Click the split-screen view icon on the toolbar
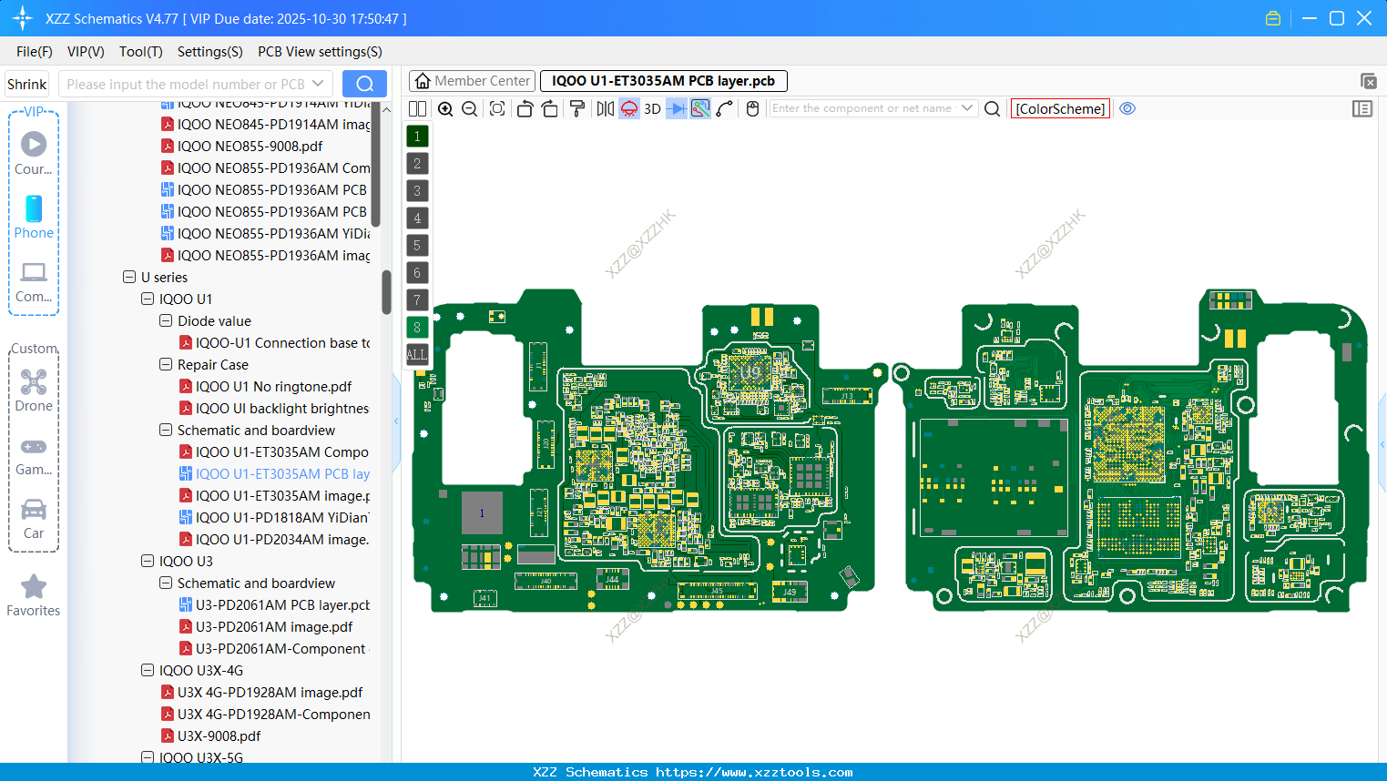Image resolution: width=1387 pixels, height=781 pixels. (417, 108)
